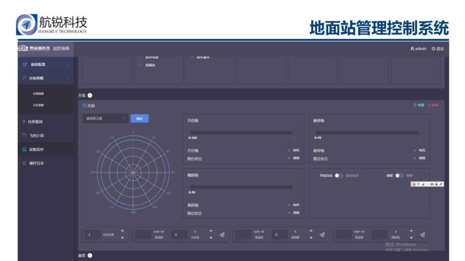
Task: Click the 收藏 refresh icon
Action: [415, 105]
